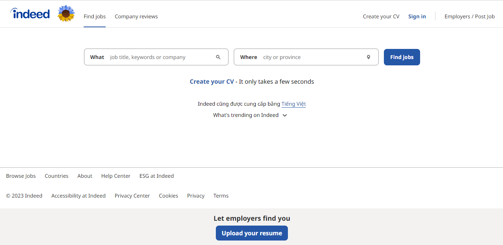Click Create your CV link below search
The width and height of the screenshot is (503, 245).
(x=212, y=81)
